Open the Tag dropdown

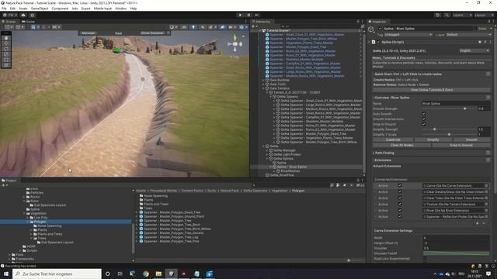coord(408,34)
